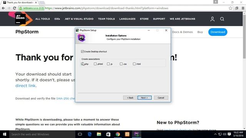Click the direct link hyperlink
The height and width of the screenshot is (138, 246).
tap(25, 85)
